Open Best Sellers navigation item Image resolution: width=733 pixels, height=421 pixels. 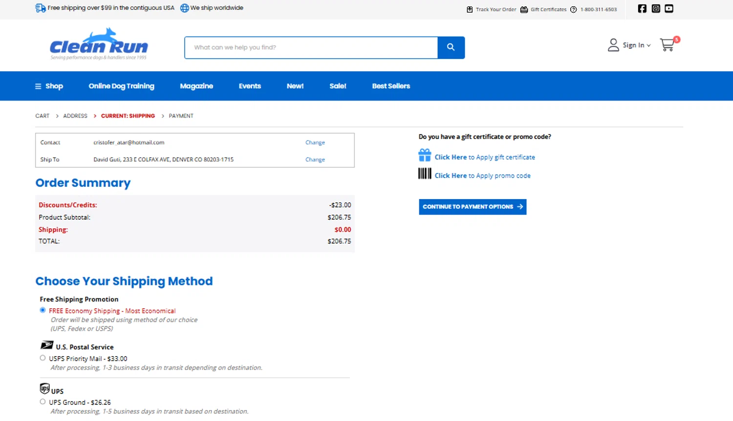[391, 86]
